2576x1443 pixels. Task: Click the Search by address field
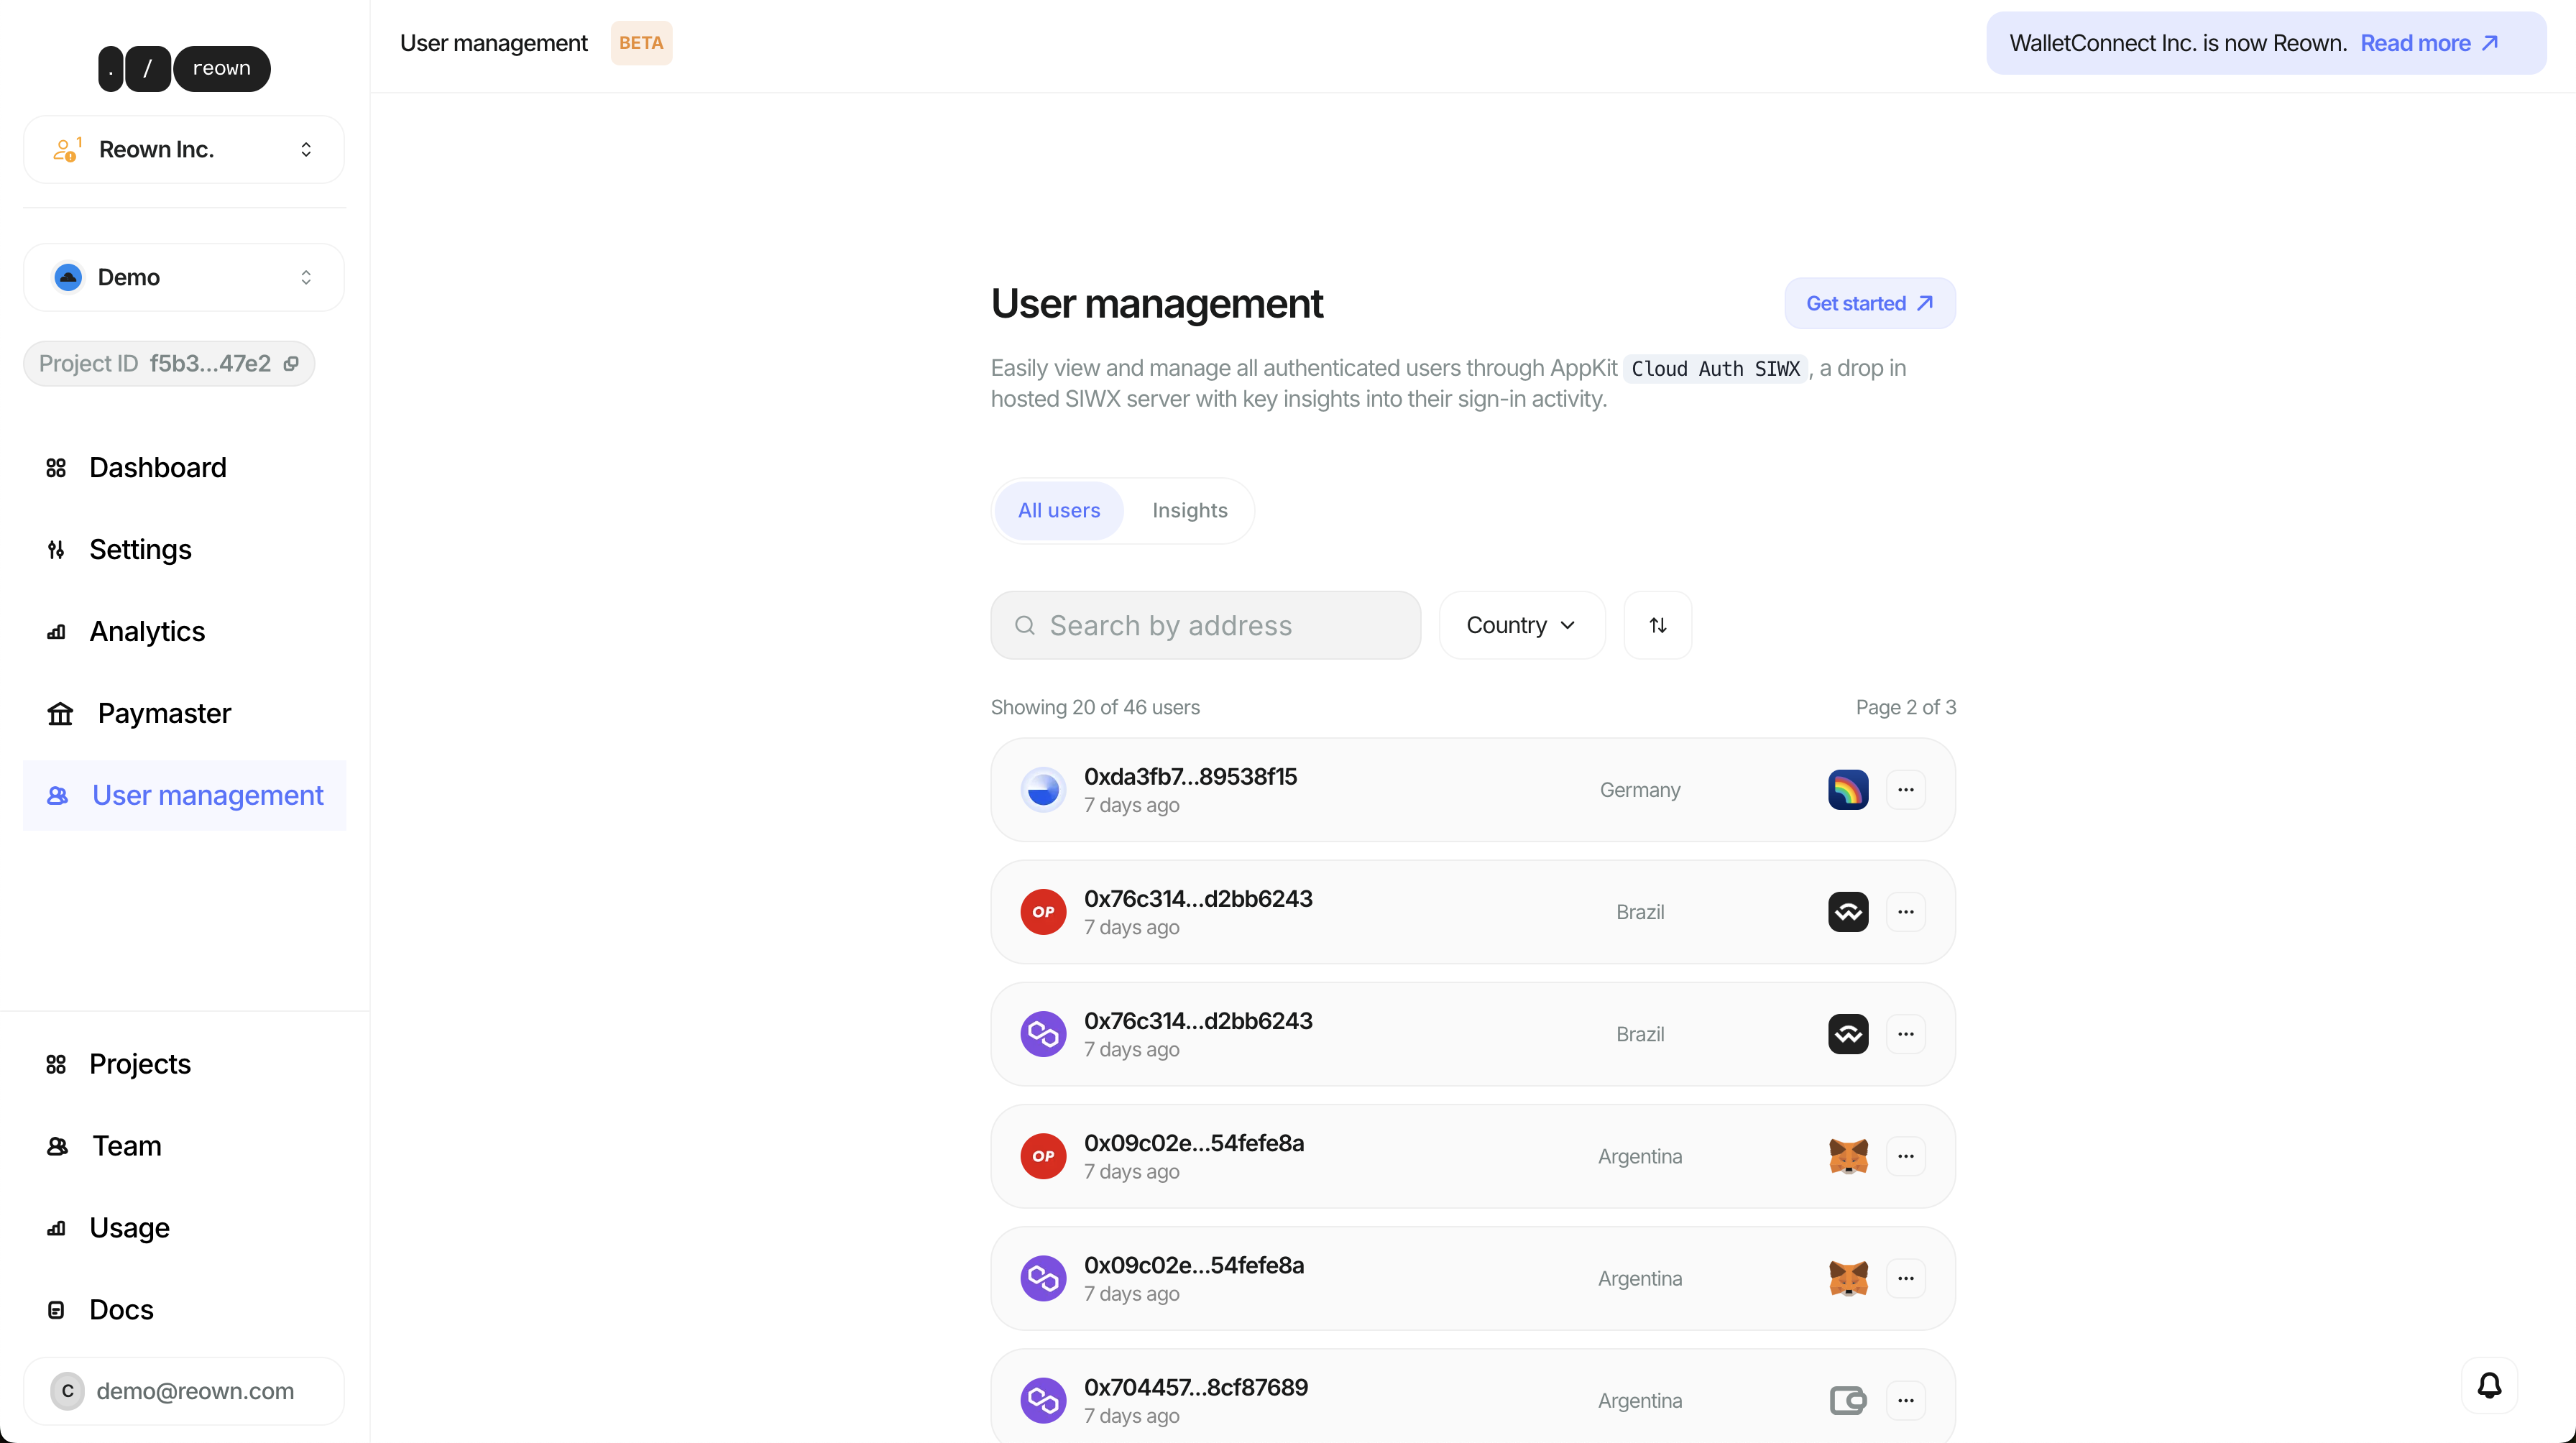pyautogui.click(x=1205, y=625)
